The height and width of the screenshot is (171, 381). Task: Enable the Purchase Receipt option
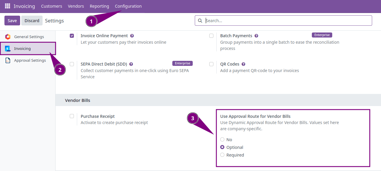pos(72,116)
